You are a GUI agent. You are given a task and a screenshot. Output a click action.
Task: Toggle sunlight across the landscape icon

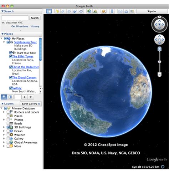(x=95, y=11)
